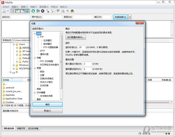Select 语言 settings page
The width and height of the screenshot is (175, 137).
click(39, 89)
